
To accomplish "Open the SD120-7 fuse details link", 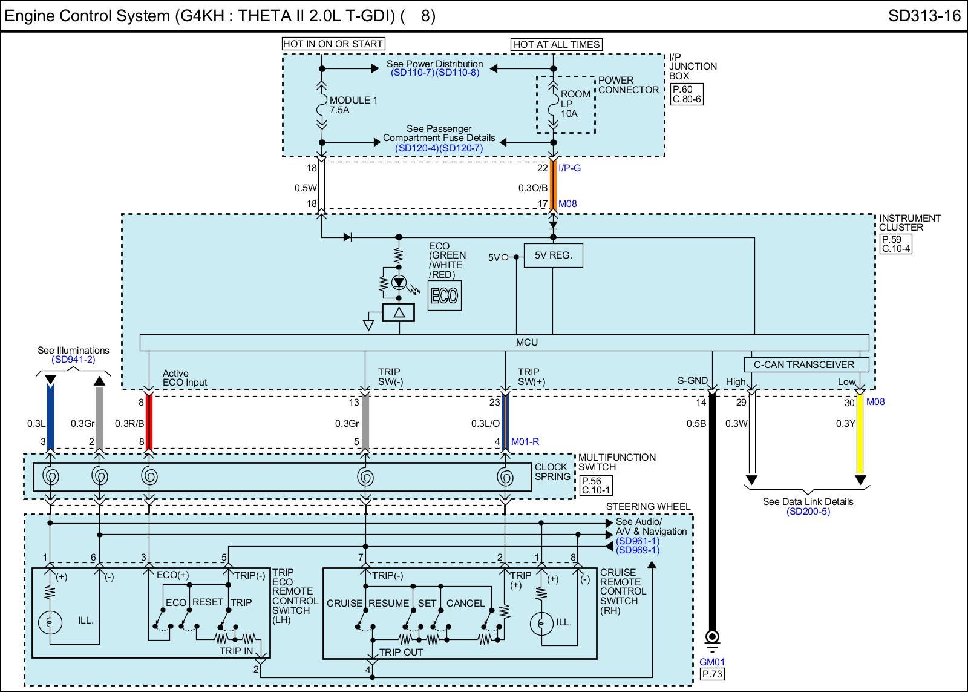I will coord(461,148).
